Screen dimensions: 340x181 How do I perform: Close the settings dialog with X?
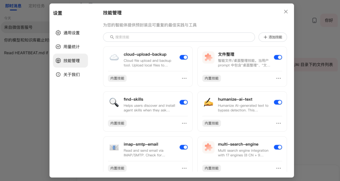286,12
